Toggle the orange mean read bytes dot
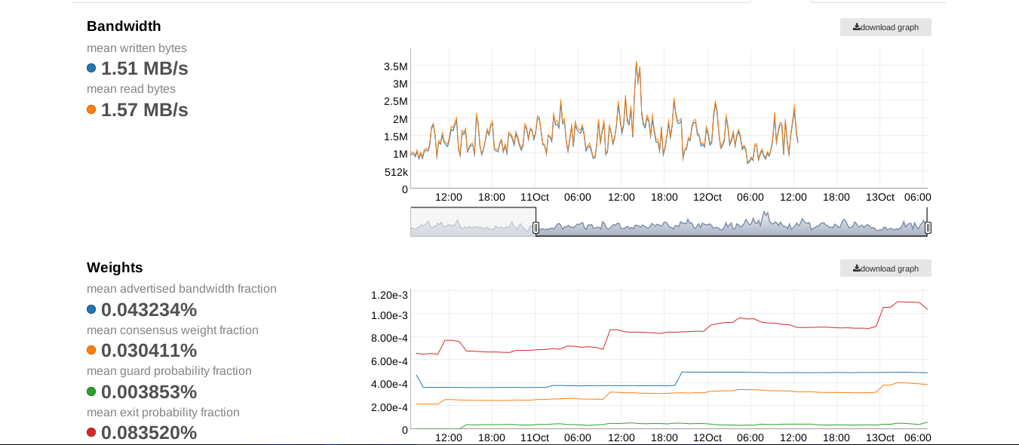Image resolution: width=1019 pixels, height=445 pixels. [x=91, y=109]
